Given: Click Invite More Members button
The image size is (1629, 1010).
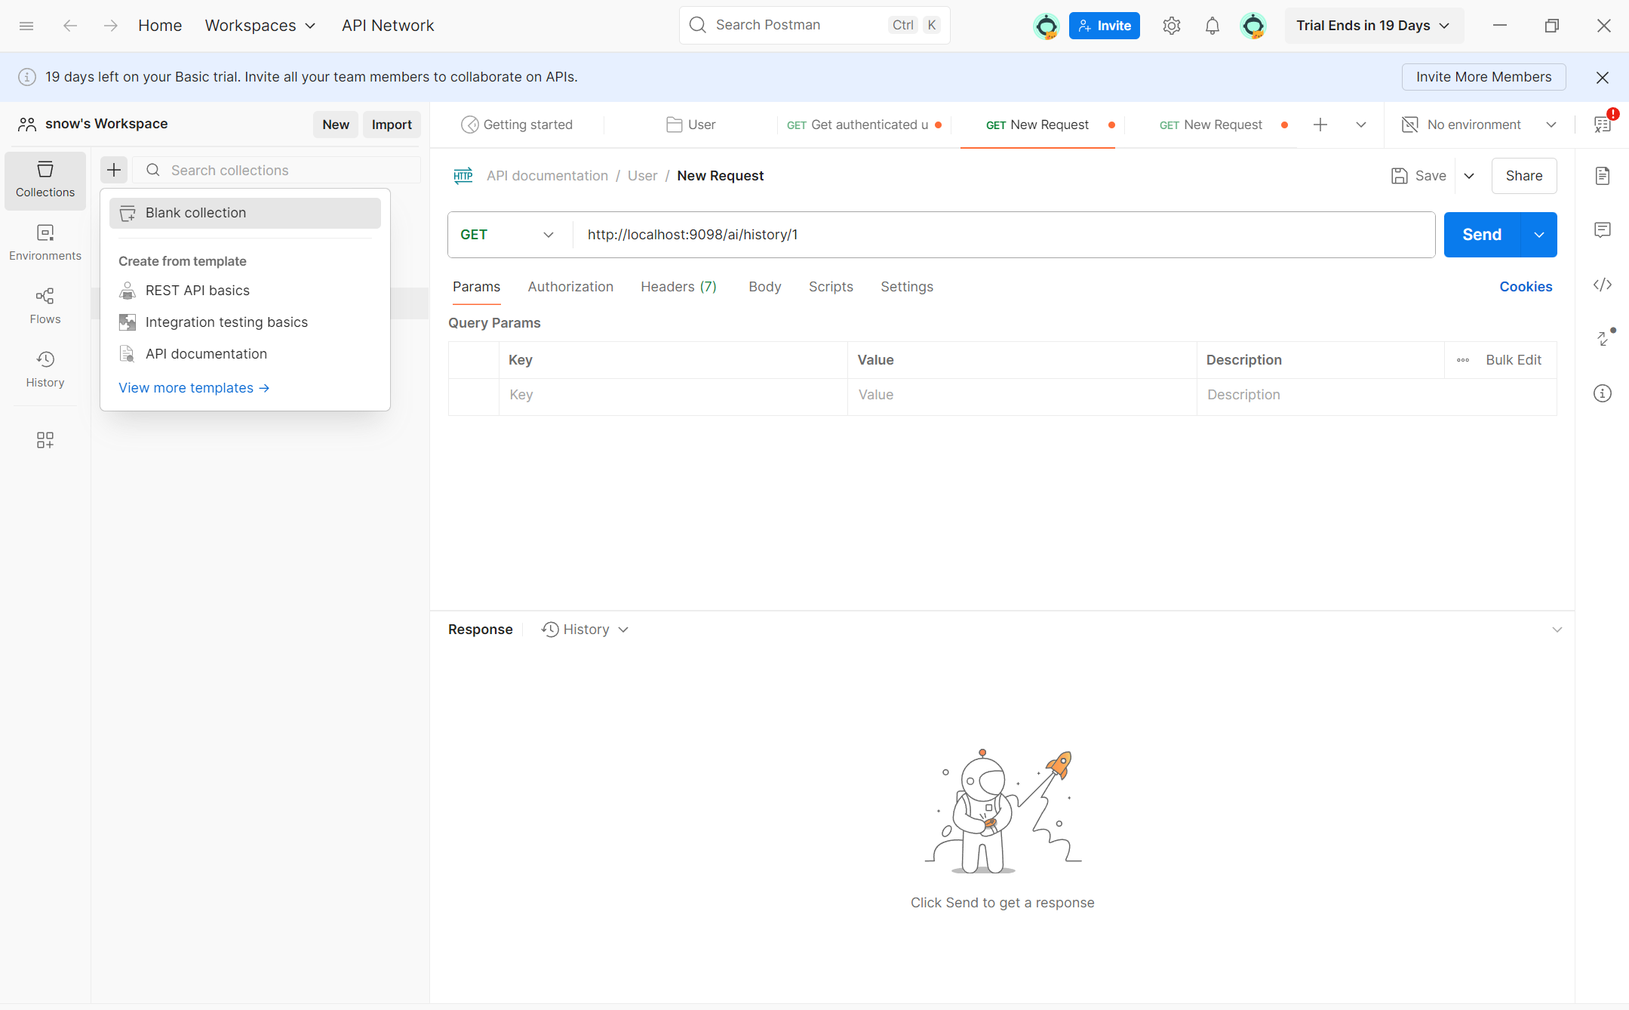Looking at the screenshot, I should click(1483, 77).
